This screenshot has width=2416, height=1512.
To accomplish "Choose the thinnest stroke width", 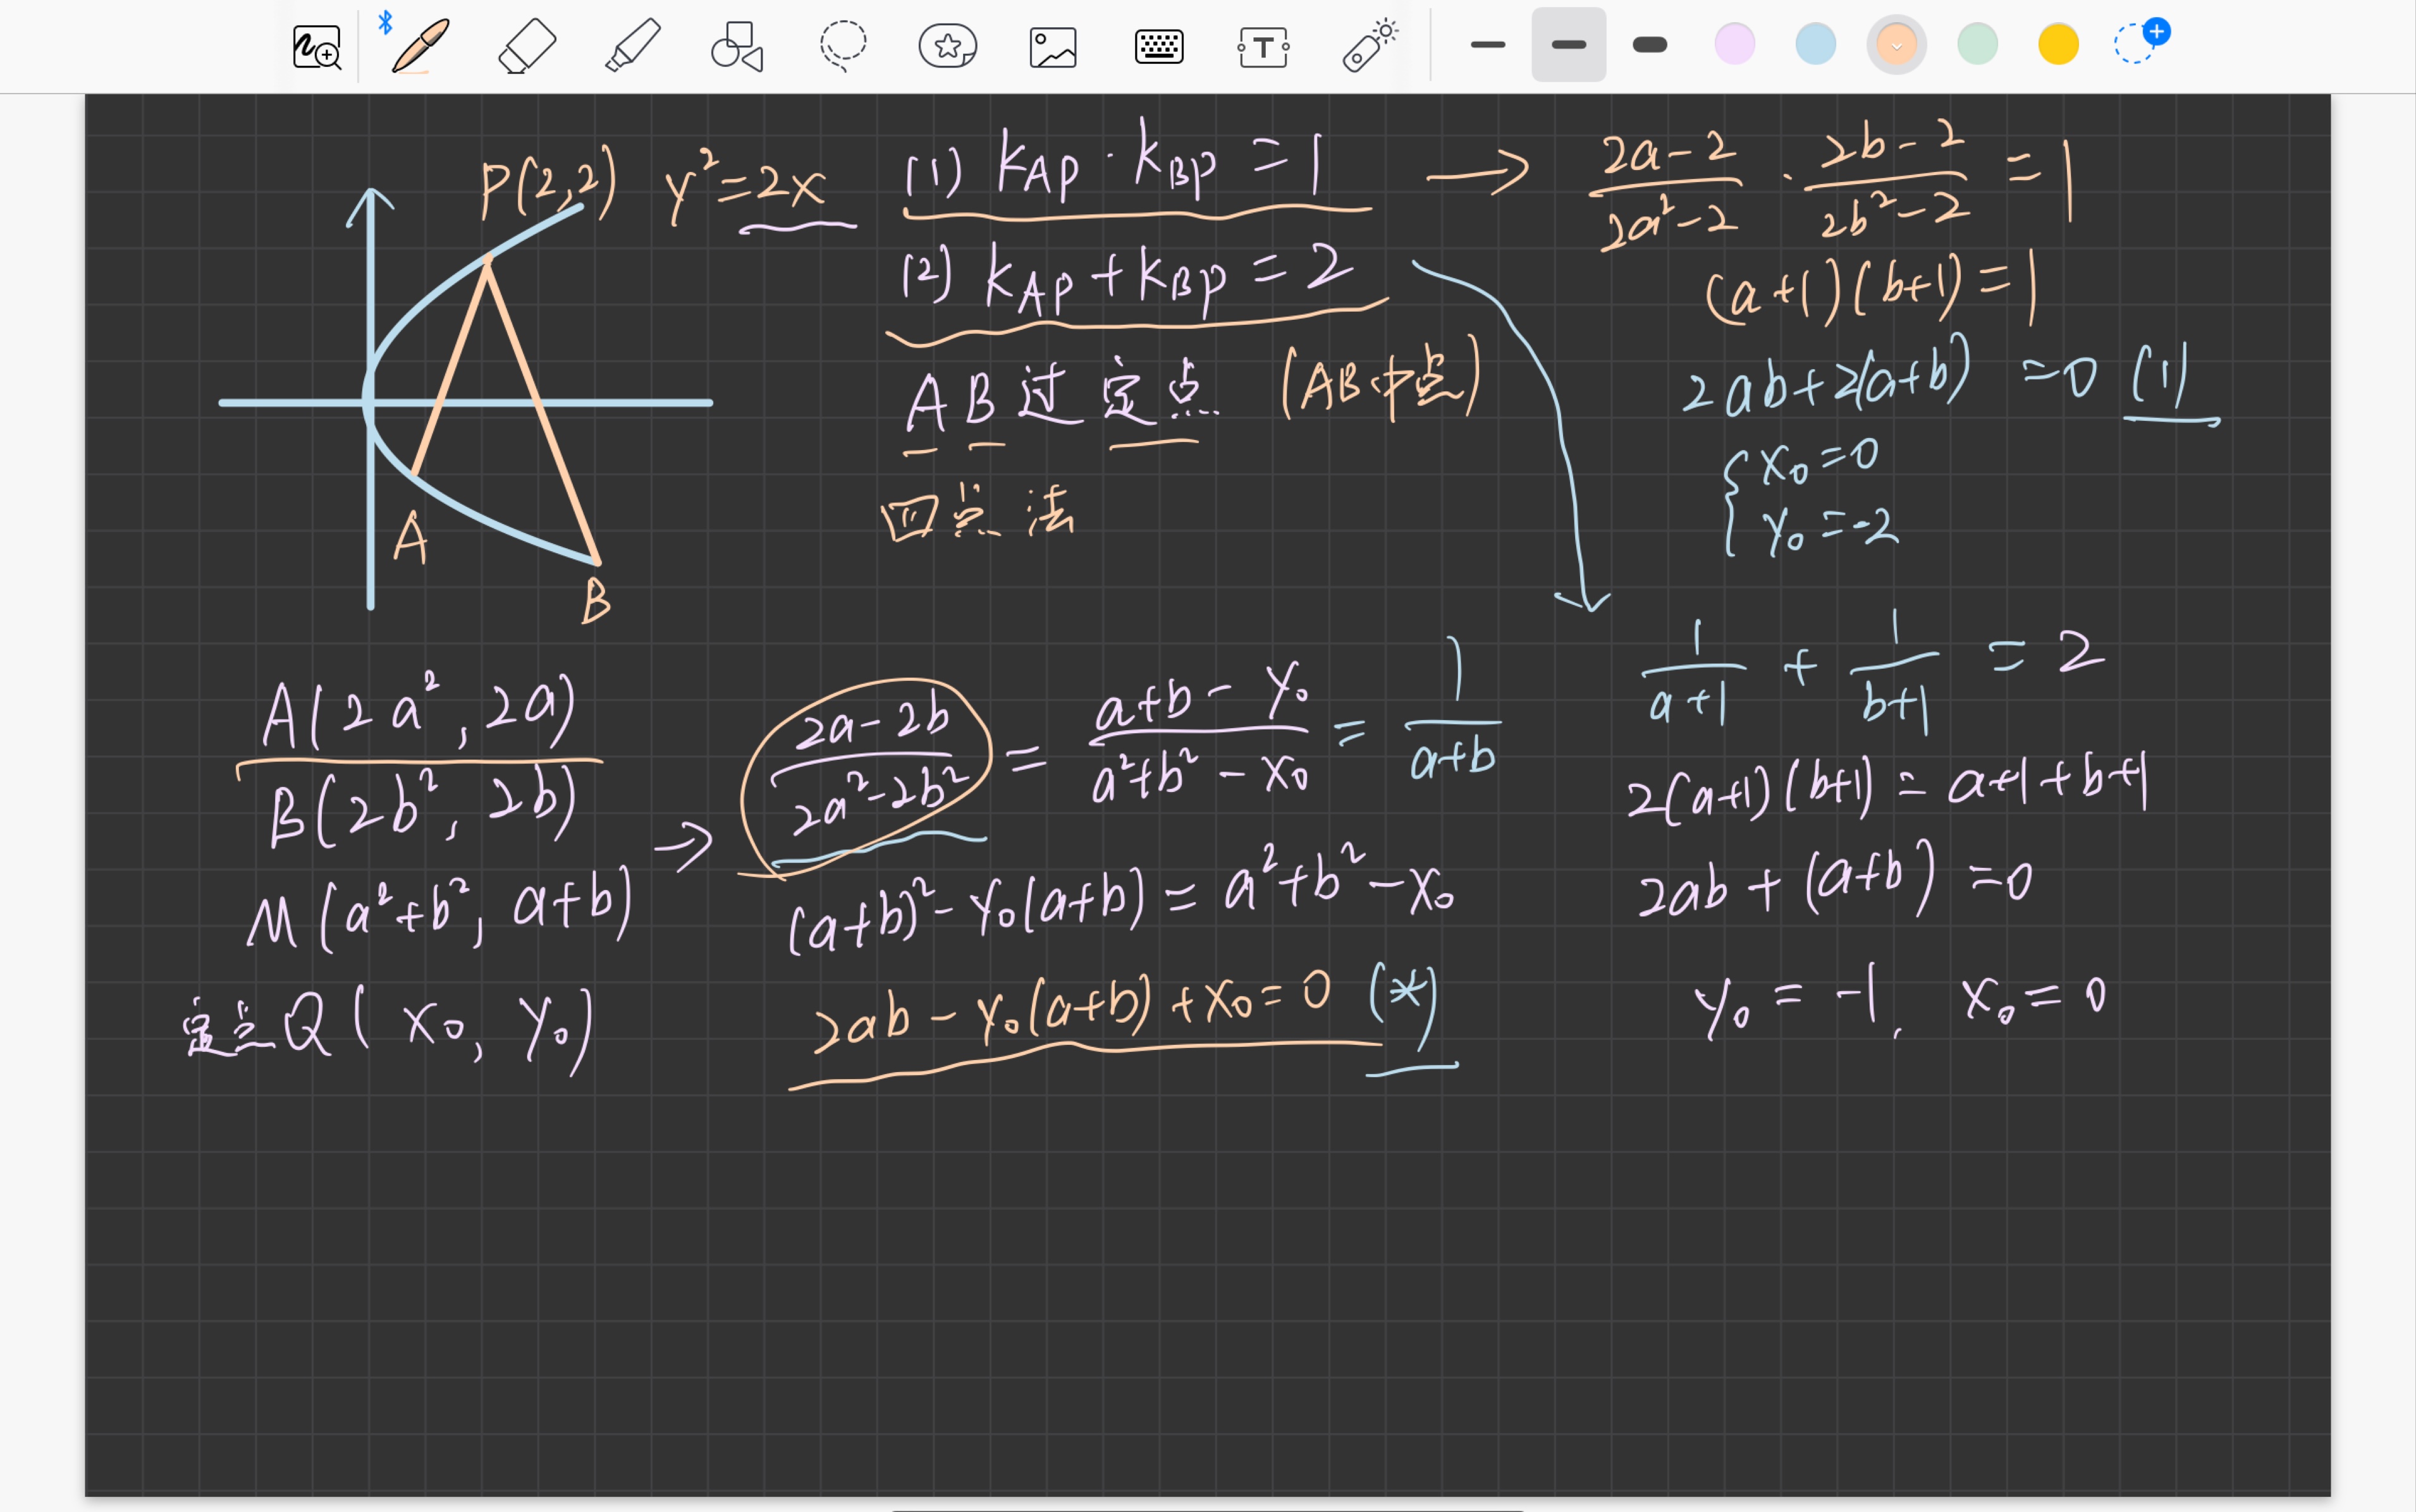I will pyautogui.click(x=1488, y=45).
